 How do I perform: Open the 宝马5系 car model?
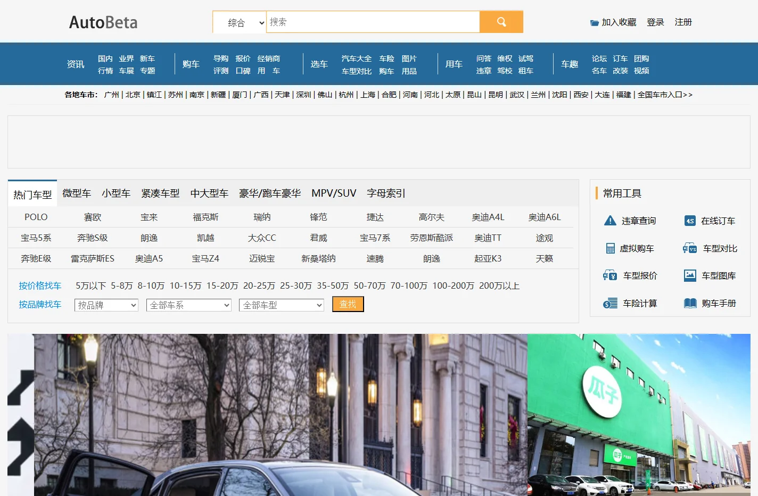click(x=36, y=238)
